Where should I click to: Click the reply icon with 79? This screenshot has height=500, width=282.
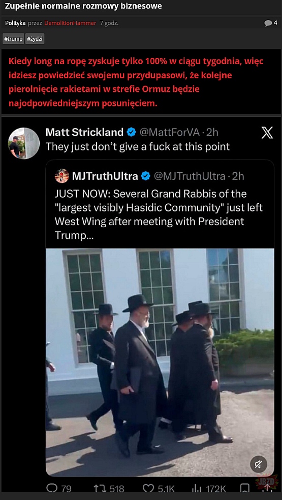coord(52,488)
